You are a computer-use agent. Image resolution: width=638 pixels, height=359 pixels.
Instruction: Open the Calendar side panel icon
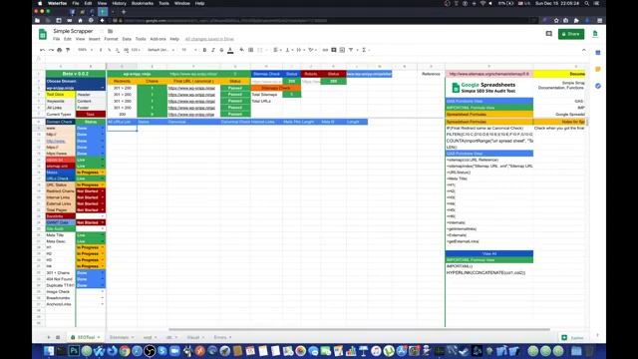tap(598, 53)
